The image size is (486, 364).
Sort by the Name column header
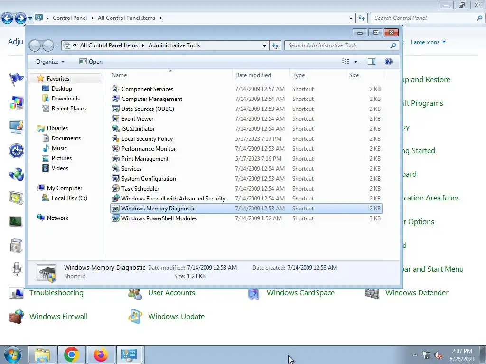tap(171, 75)
